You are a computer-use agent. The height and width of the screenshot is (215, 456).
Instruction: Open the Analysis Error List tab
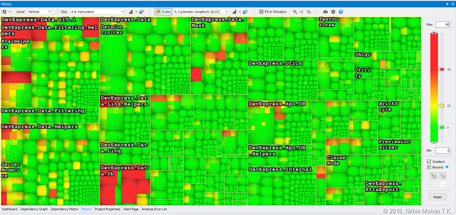(x=154, y=209)
